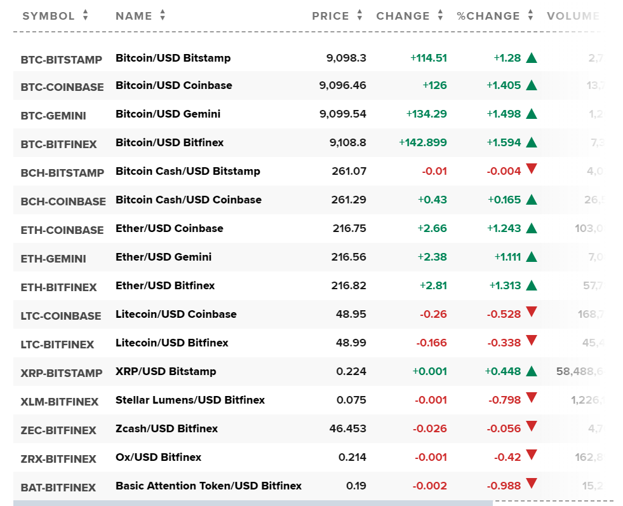Open the ETH-GEMINI symbol link

(x=53, y=259)
